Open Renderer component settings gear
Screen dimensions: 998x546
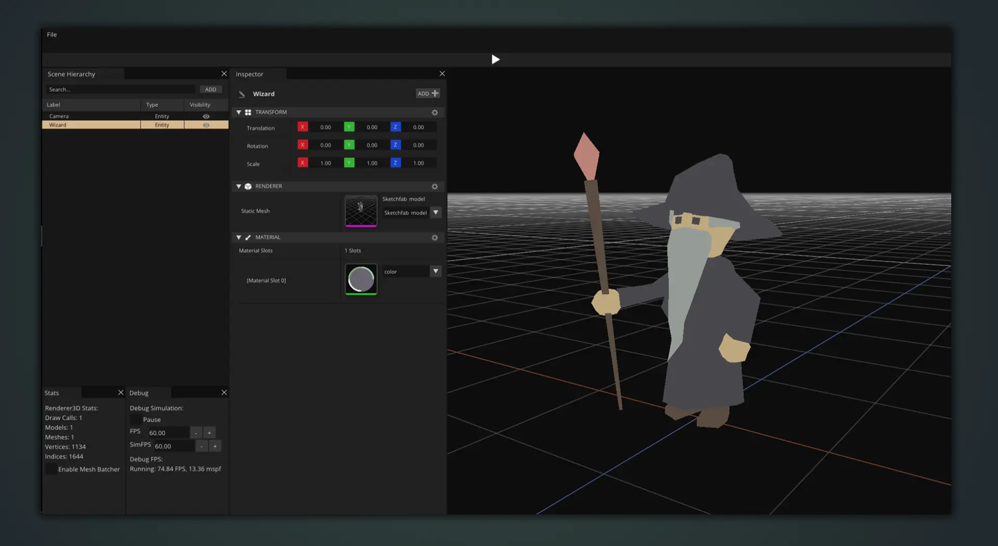click(435, 186)
